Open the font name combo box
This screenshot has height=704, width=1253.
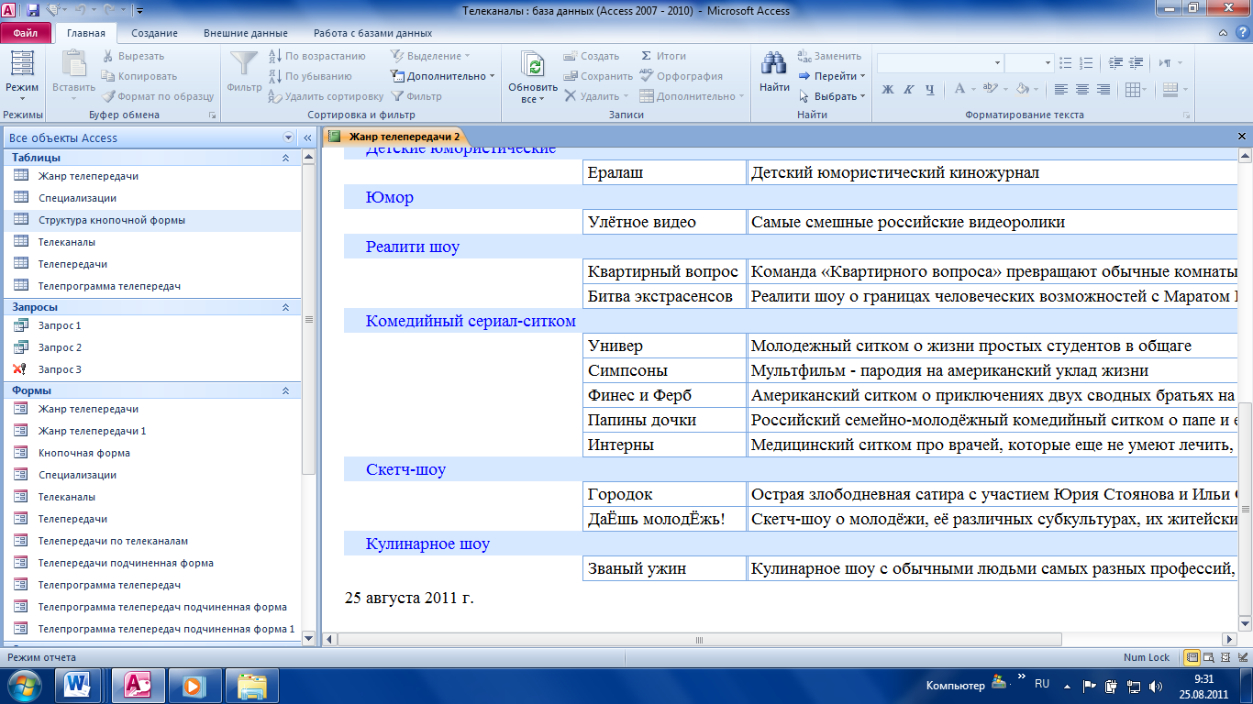click(x=940, y=63)
